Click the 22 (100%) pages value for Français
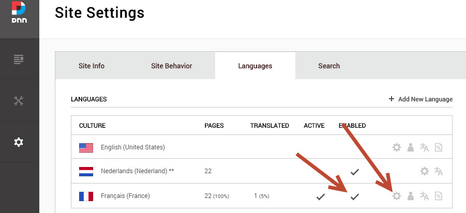Screen dimensions: 466x213 click(x=217, y=196)
